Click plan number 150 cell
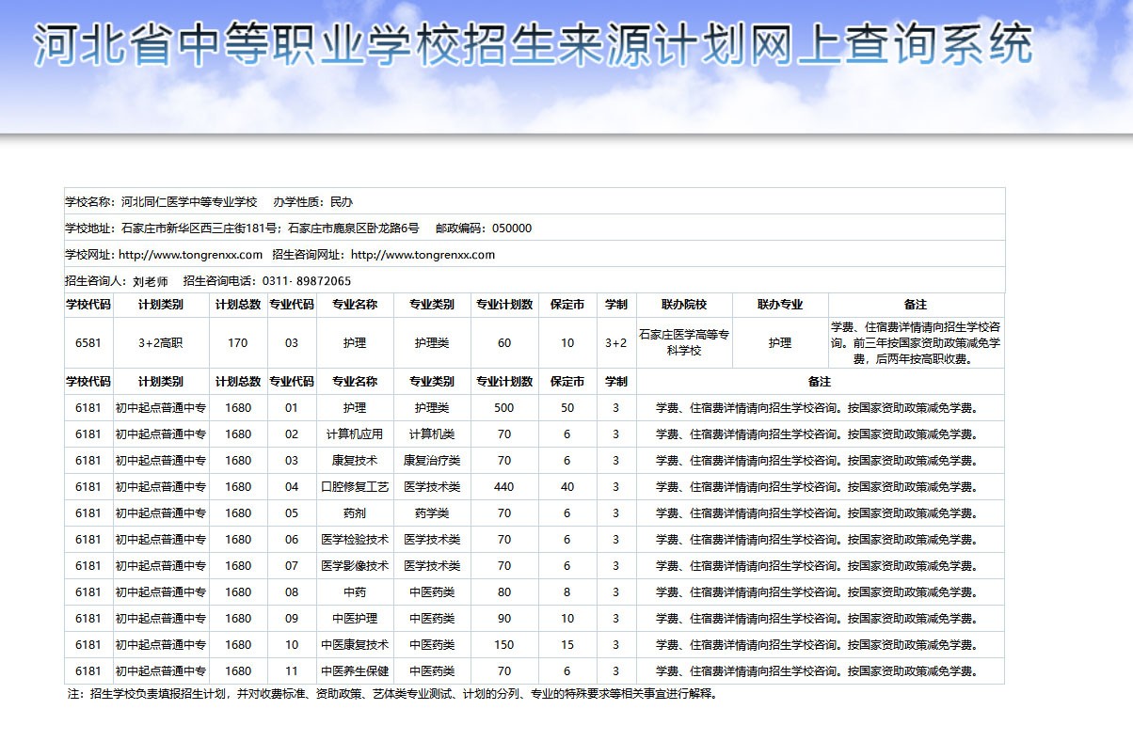Image resolution: width=1133 pixels, height=741 pixels. pyautogui.click(x=504, y=645)
